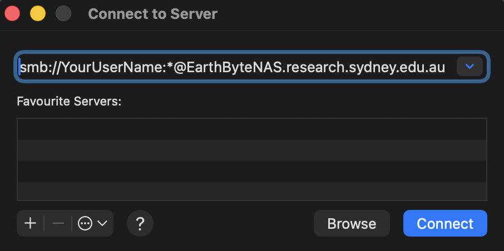Viewport: 504px width, 251px height.
Task: Click the Favourite Servers label
Action: [x=70, y=102]
